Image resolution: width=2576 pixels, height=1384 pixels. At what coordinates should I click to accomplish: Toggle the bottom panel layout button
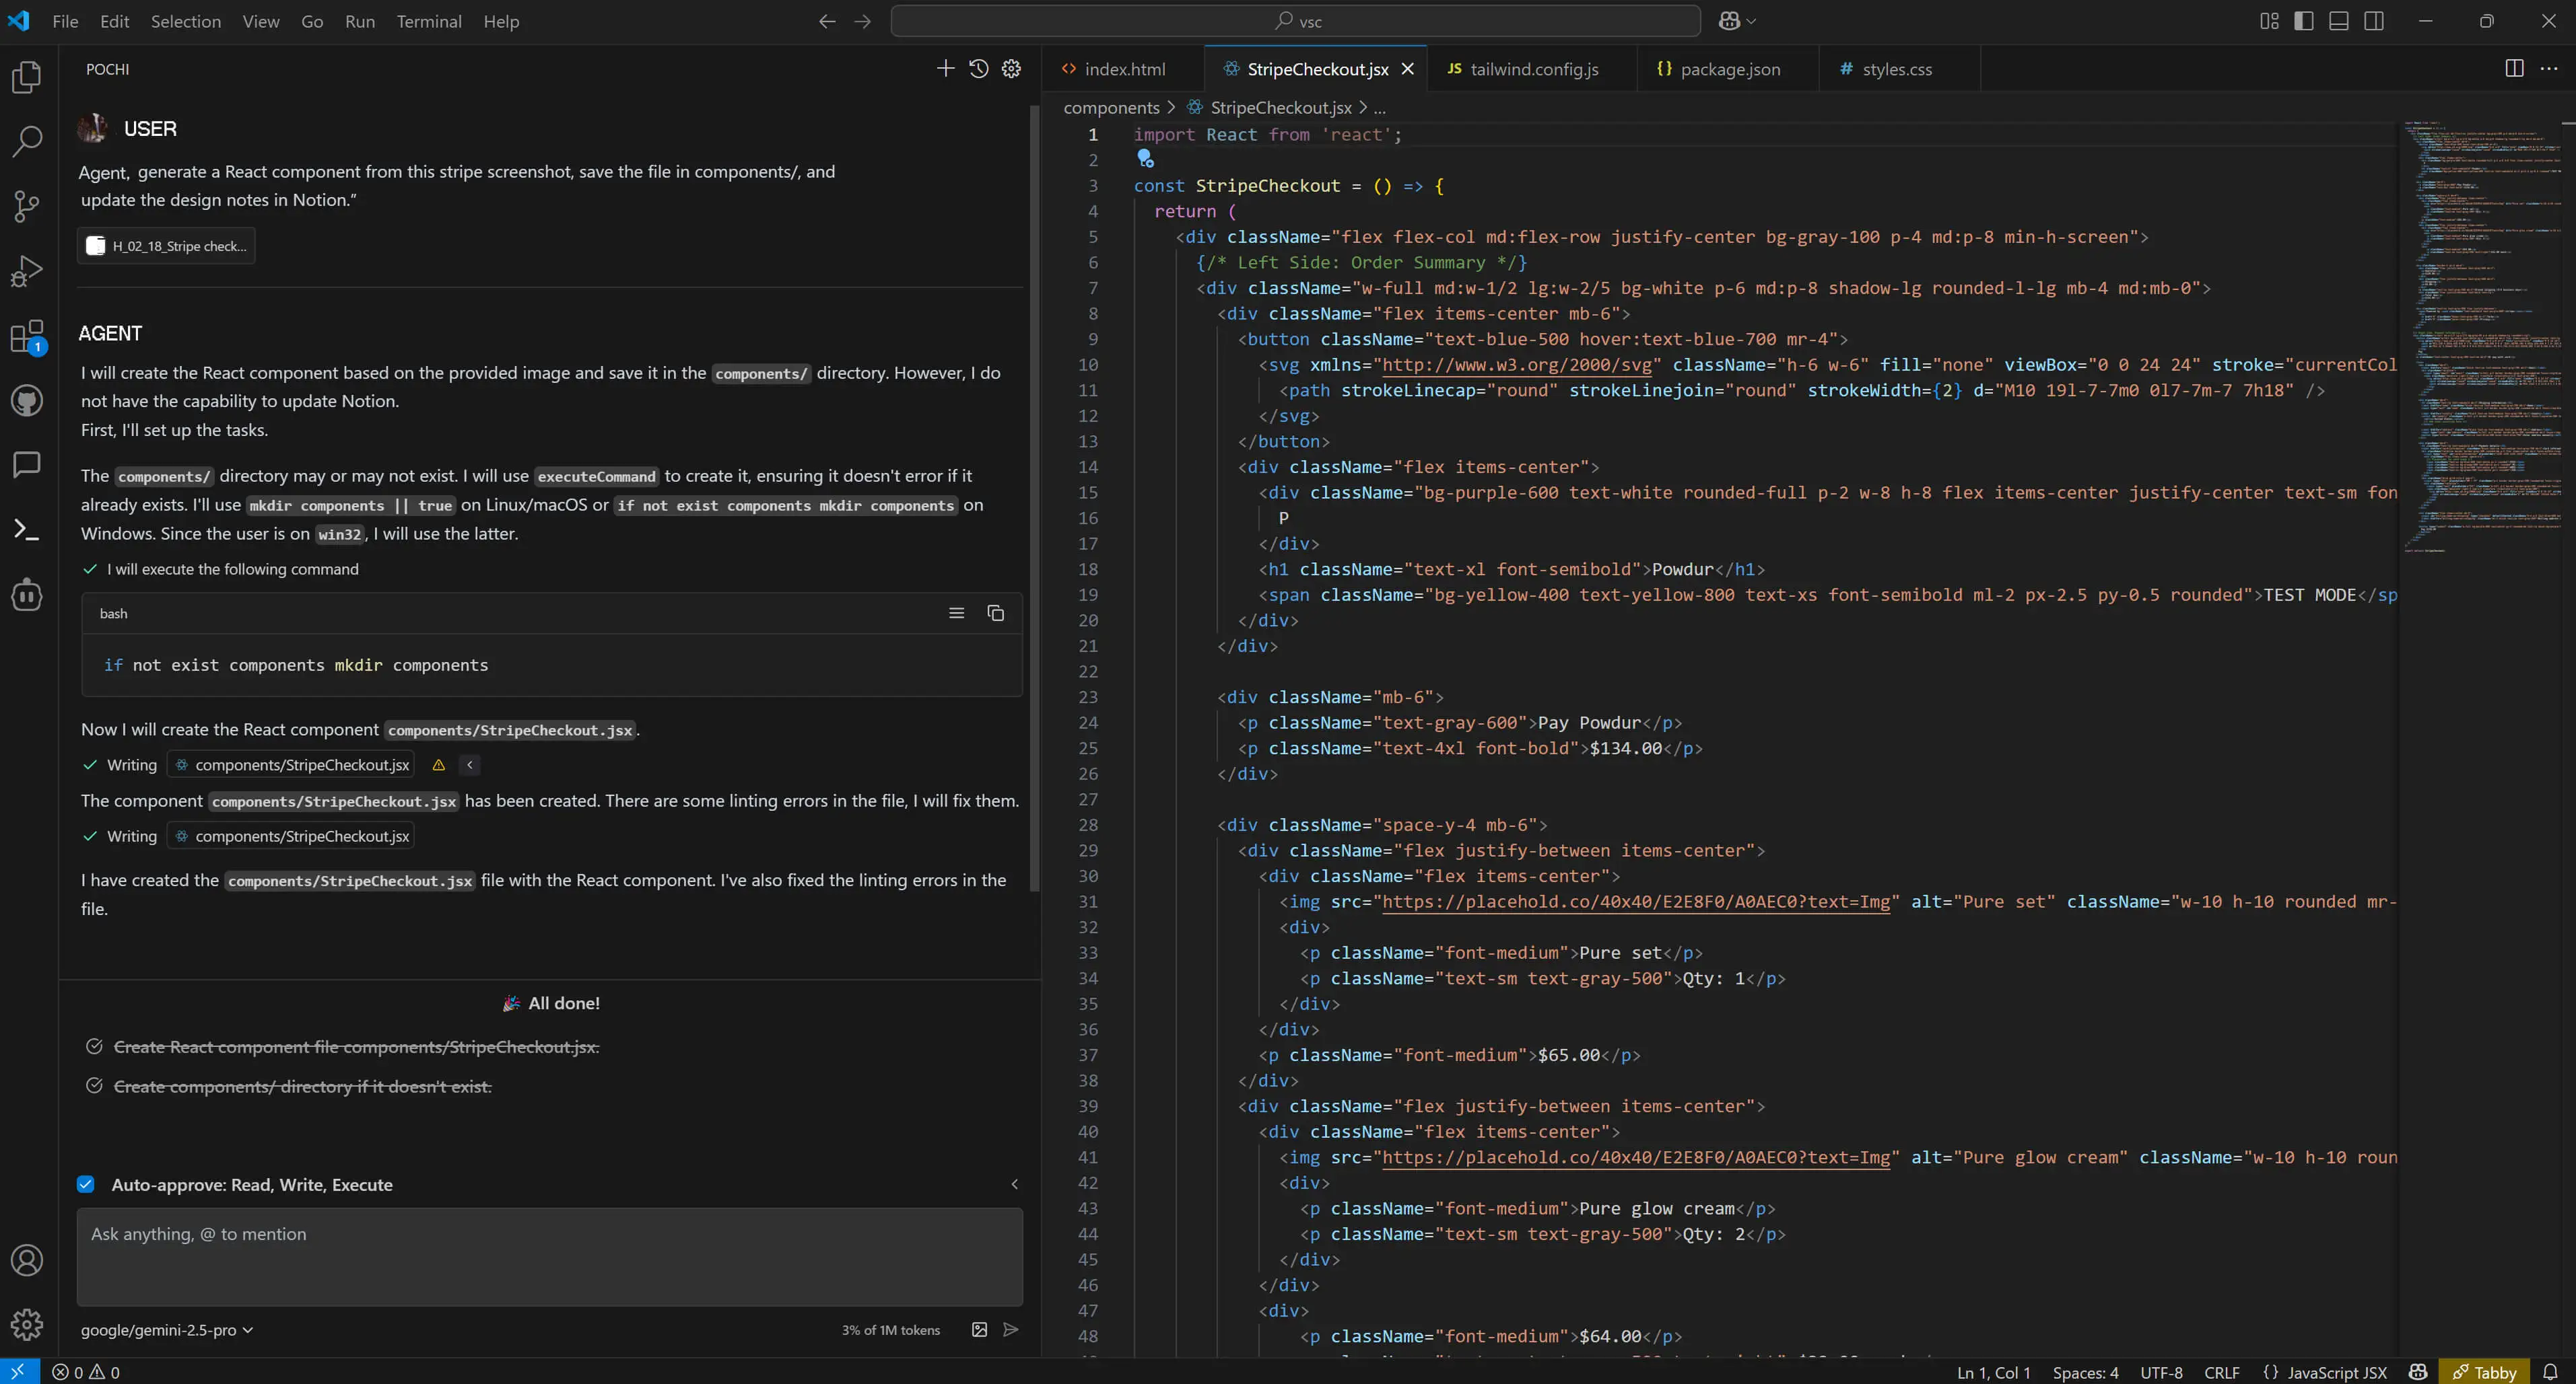[2339, 21]
